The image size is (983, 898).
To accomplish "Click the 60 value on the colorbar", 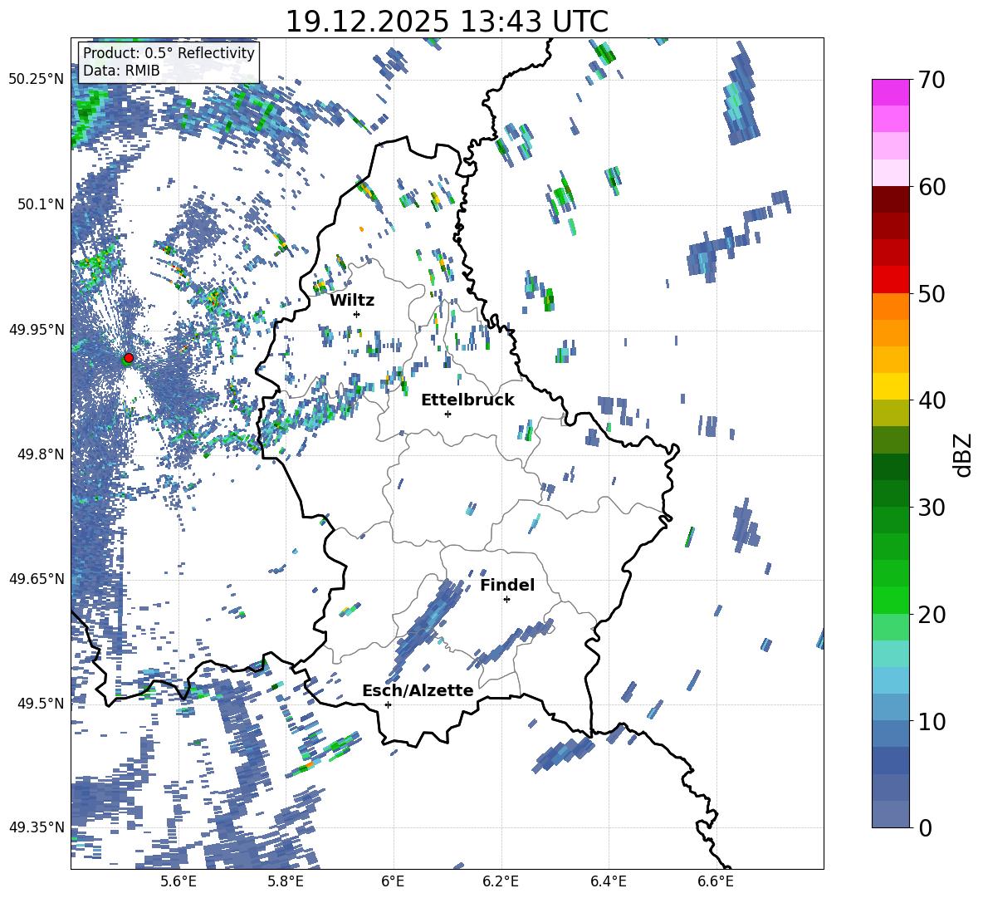I will (932, 187).
